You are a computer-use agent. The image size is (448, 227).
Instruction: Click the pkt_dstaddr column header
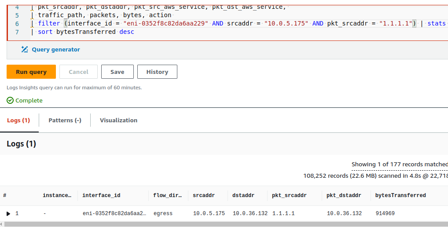[344, 195]
